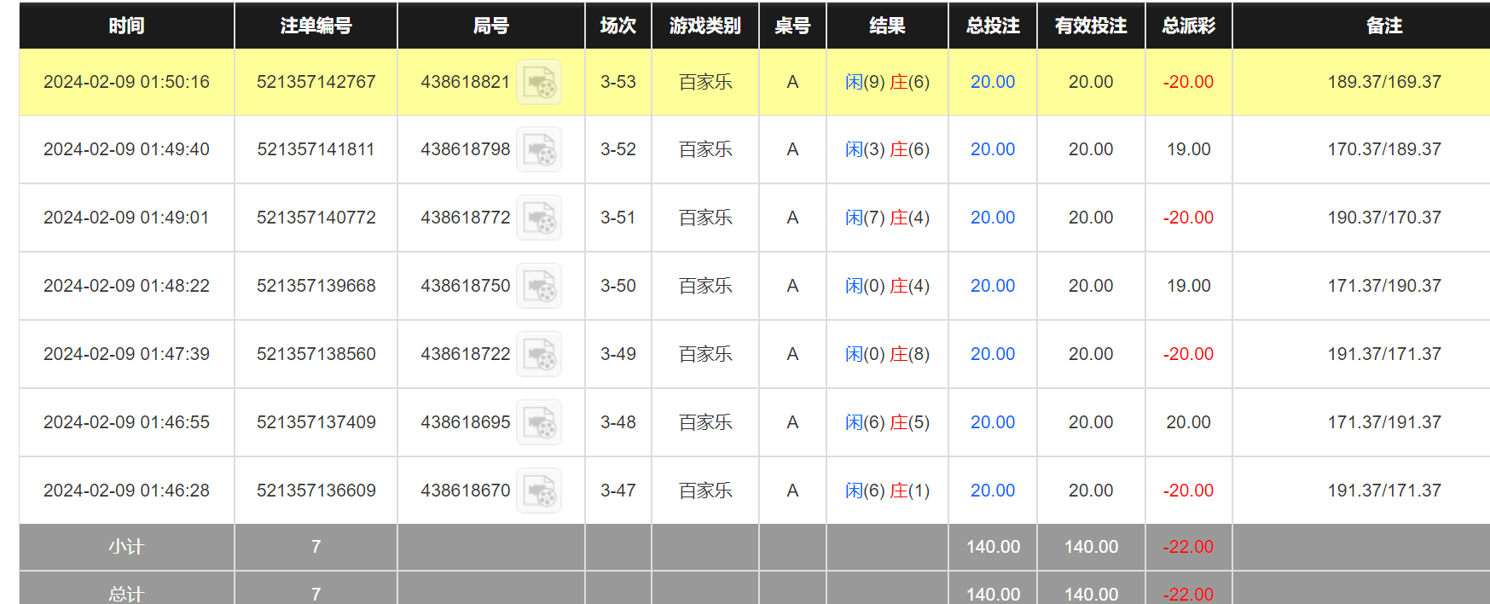Click the 局号 column header
The height and width of the screenshot is (604, 1490).
(491, 26)
